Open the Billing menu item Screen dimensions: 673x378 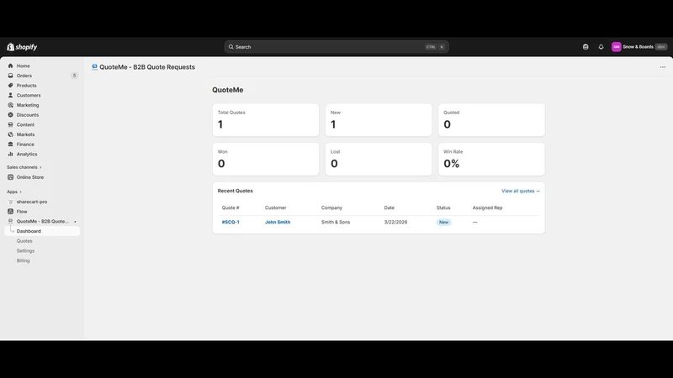click(x=24, y=260)
